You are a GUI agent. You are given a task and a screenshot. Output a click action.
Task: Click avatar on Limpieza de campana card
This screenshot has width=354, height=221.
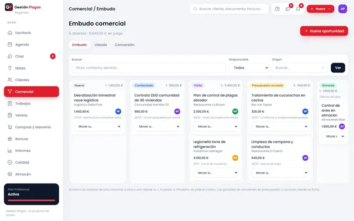click(x=305, y=157)
